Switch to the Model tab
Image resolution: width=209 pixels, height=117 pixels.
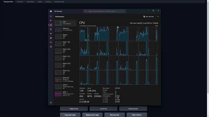click(x=40, y=2)
